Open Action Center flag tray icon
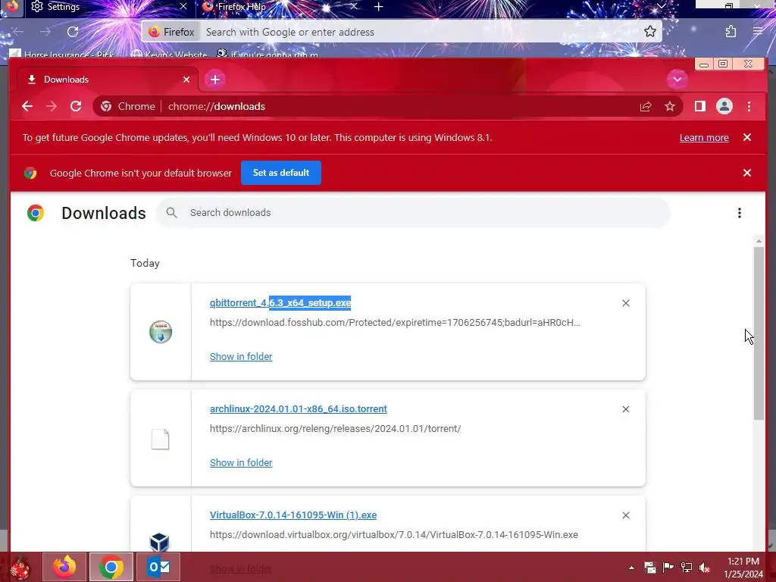776x582 pixels. [668, 568]
